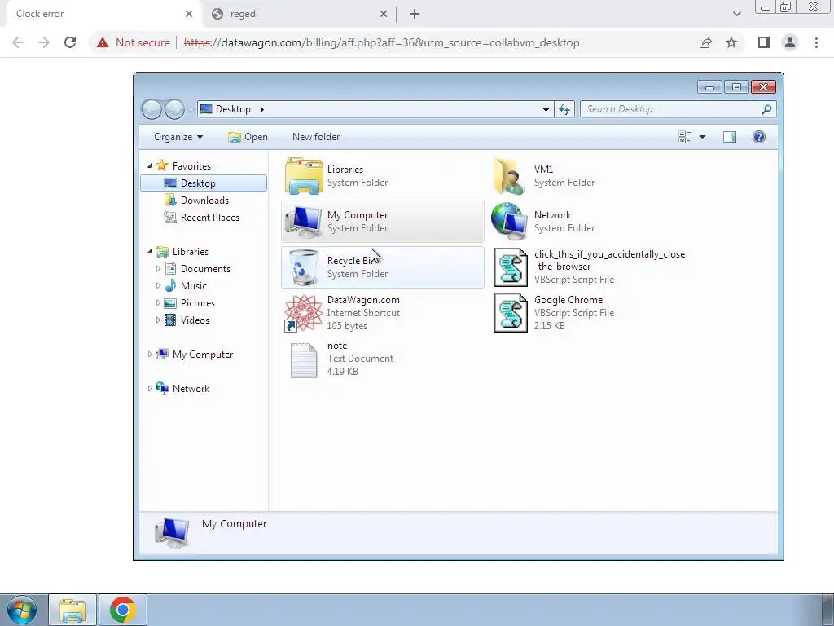Collapse the Favorites tree section
This screenshot has height=626, width=834.
[x=150, y=166]
